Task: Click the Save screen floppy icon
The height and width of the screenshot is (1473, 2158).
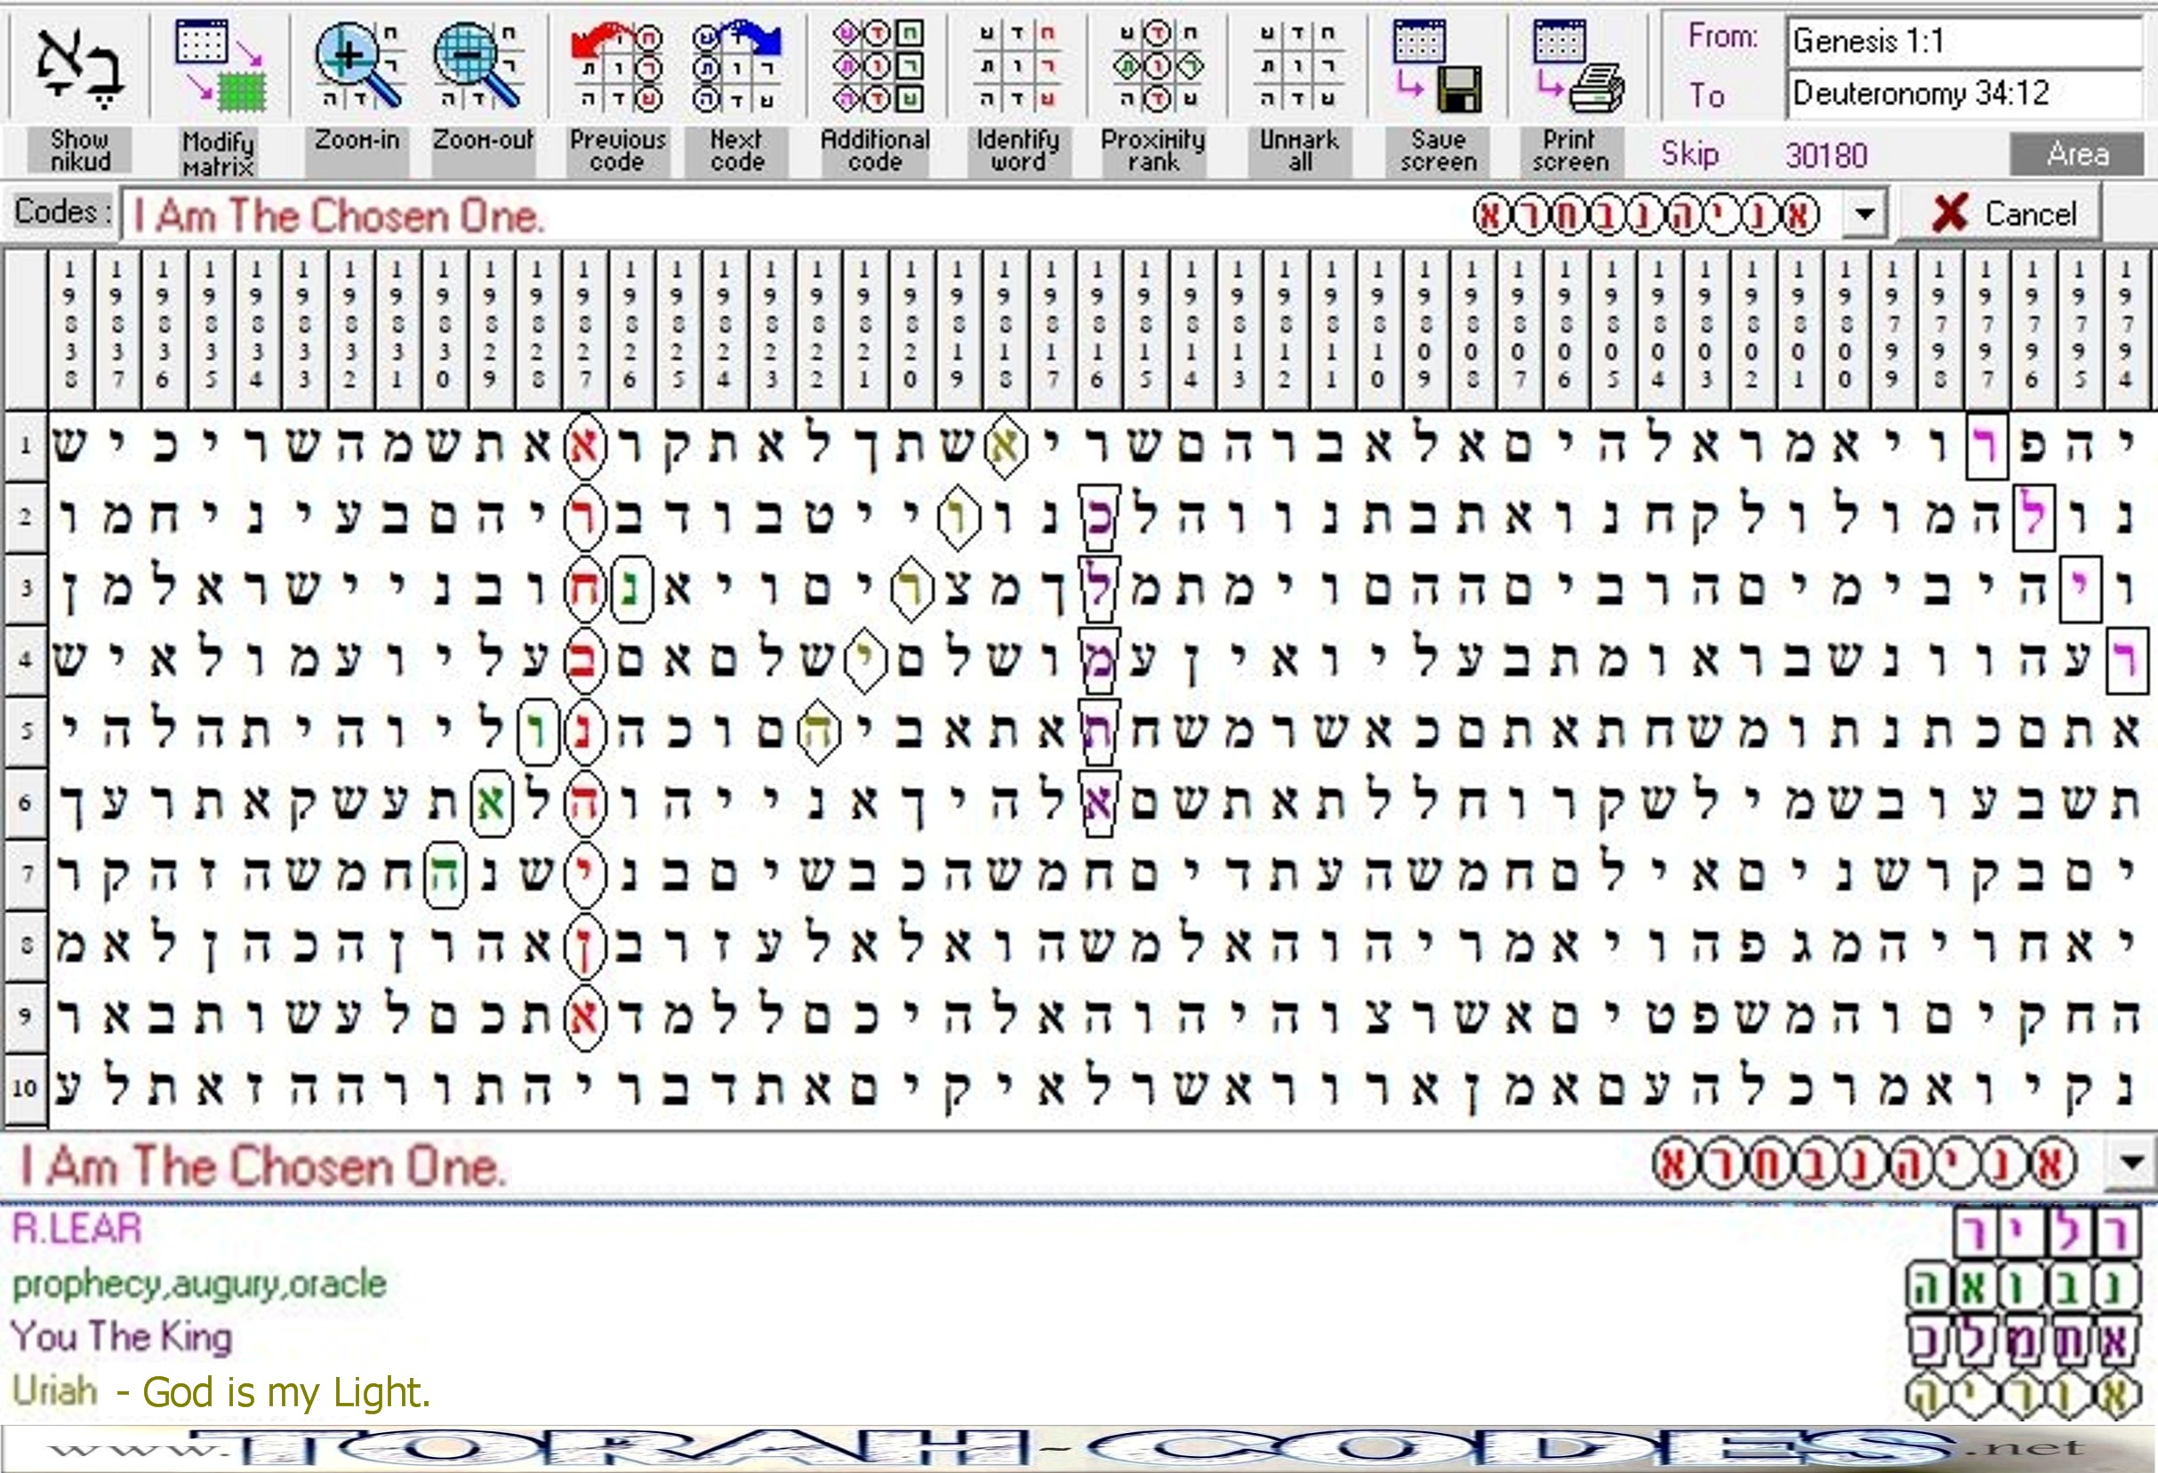Action: [x=1438, y=66]
